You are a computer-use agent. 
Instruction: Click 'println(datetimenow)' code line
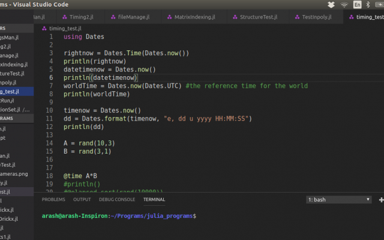click(101, 77)
